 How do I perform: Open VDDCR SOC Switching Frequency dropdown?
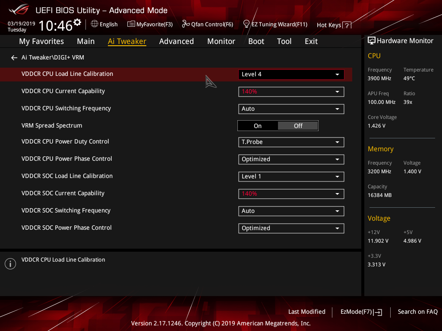point(291,211)
